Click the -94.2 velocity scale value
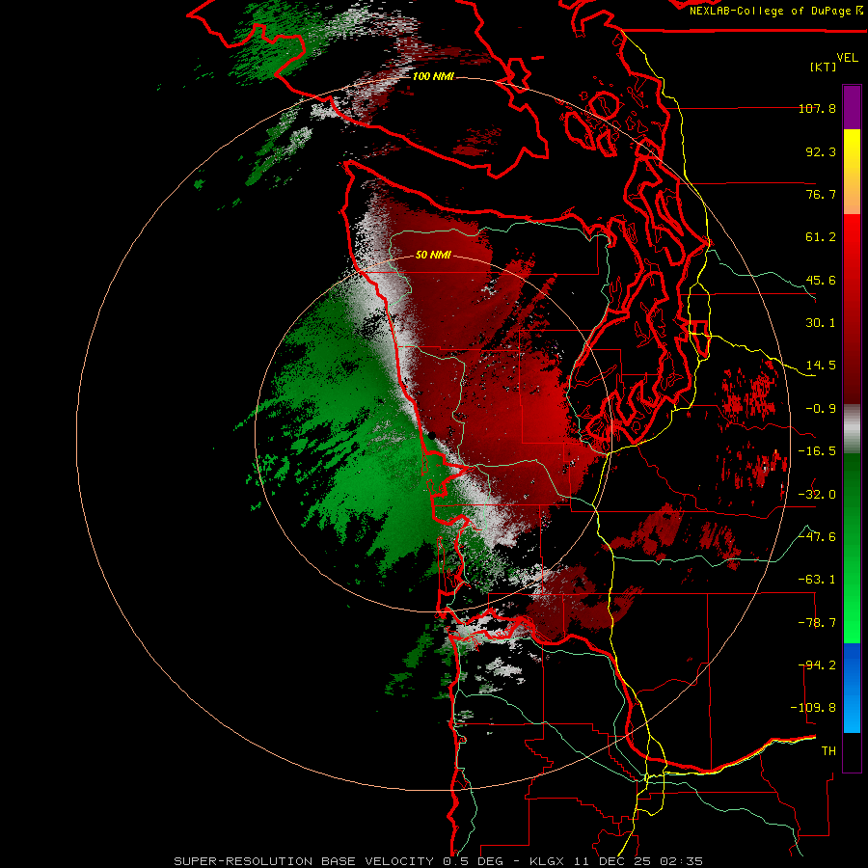Viewport: 868px width, 868px height. click(817, 665)
